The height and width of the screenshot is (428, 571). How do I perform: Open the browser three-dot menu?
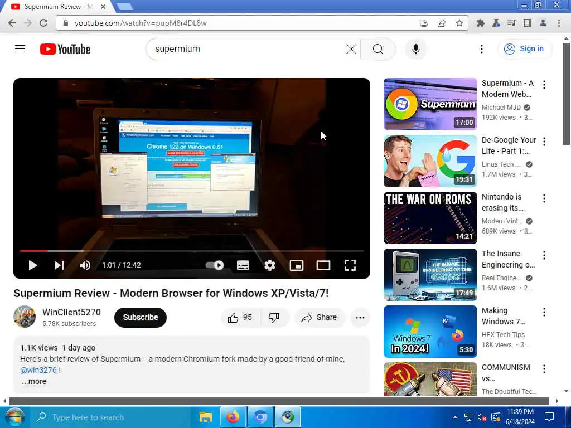tap(559, 23)
